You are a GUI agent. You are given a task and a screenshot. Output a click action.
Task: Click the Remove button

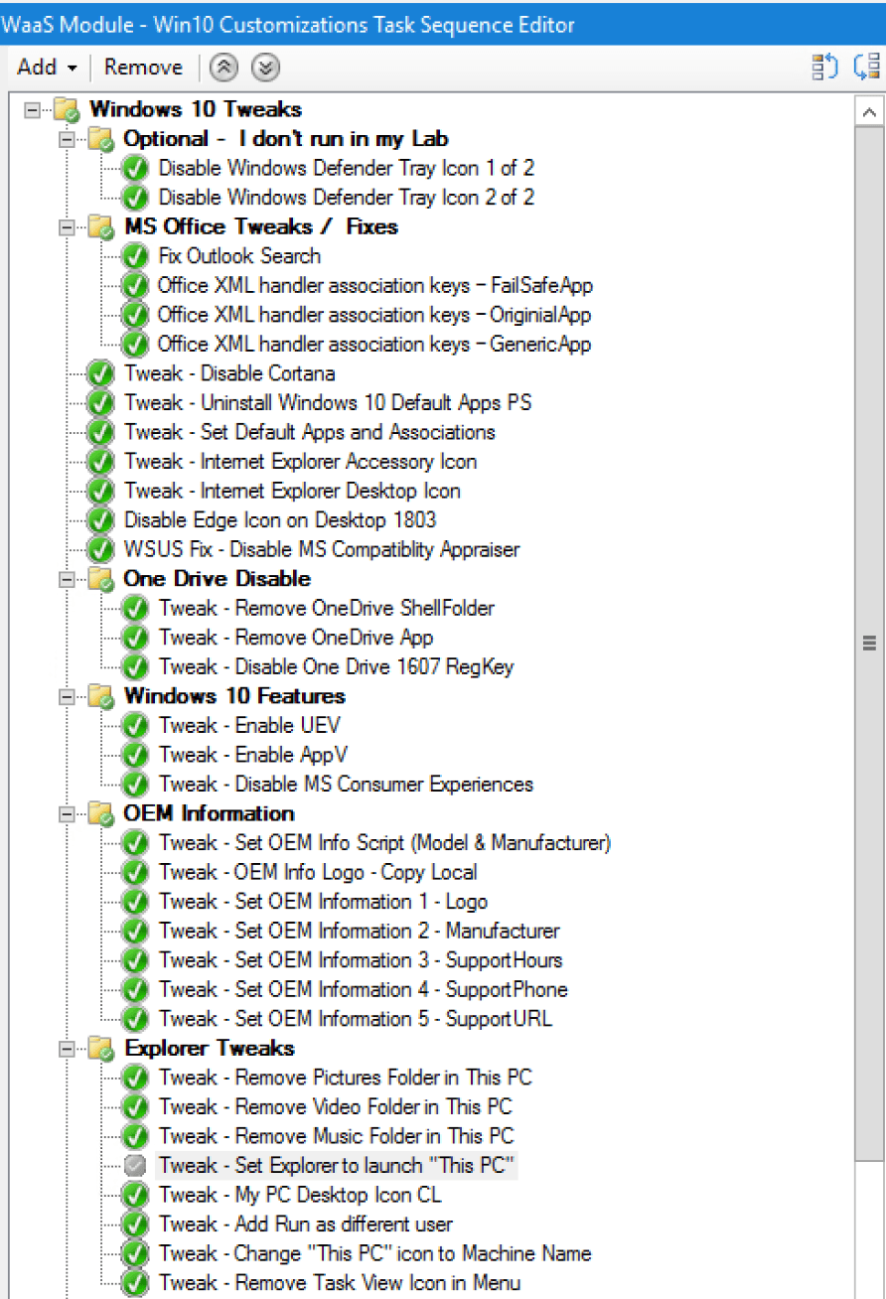pyautogui.click(x=143, y=67)
